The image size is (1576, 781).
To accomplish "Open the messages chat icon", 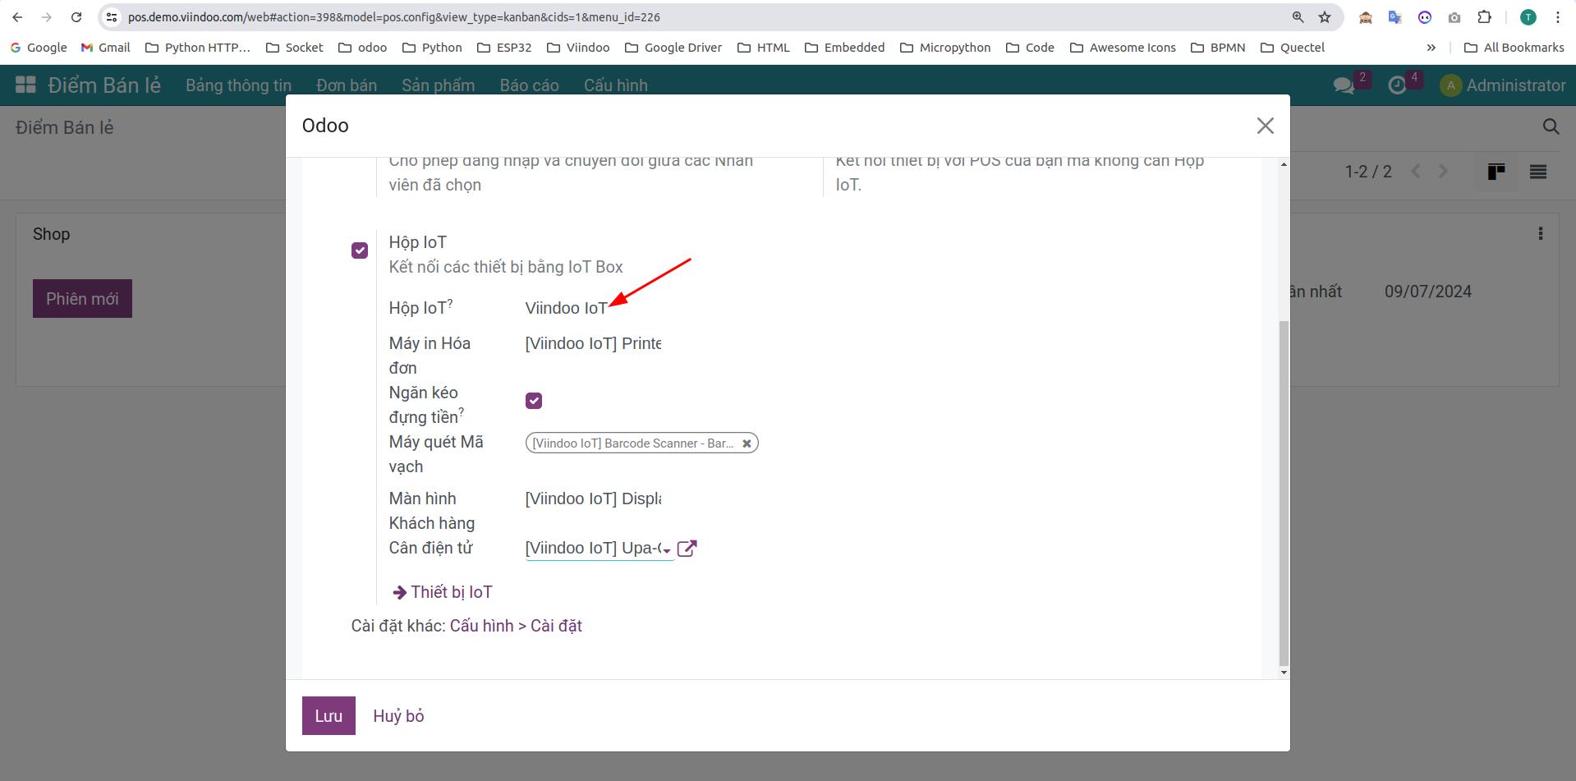I will tap(1344, 85).
